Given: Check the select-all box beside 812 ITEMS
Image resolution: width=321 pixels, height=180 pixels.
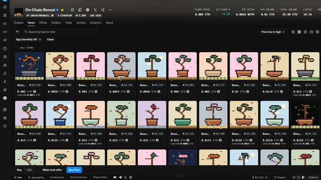Looking at the screenshot, I should pos(16,47).
